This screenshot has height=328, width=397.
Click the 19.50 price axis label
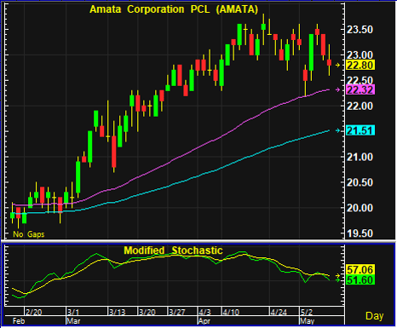(360, 233)
